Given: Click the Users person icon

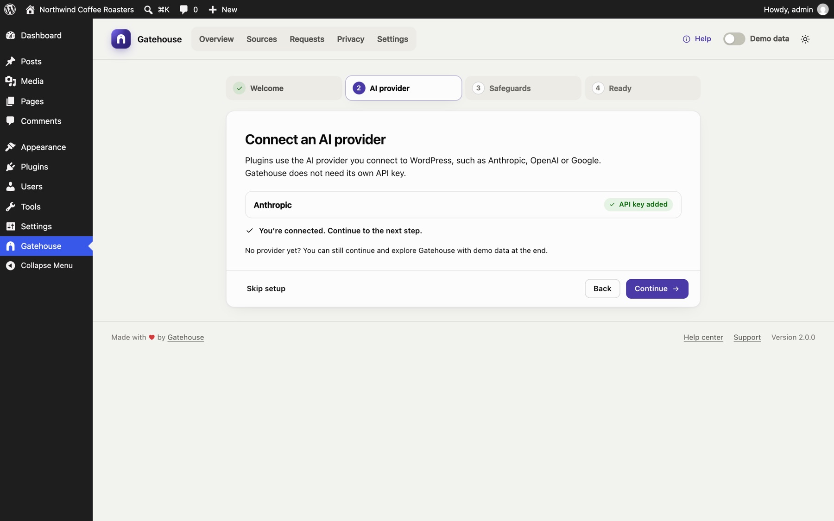Looking at the screenshot, I should [x=11, y=186].
